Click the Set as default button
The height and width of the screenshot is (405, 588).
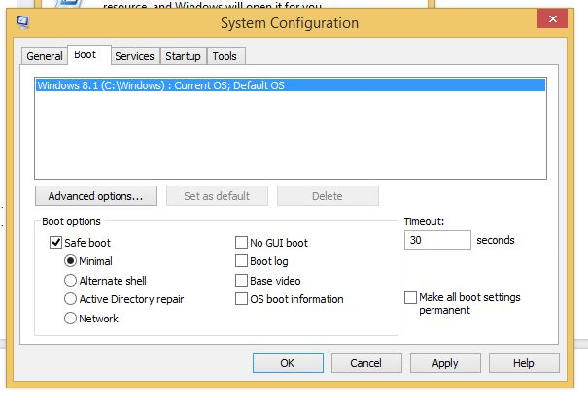point(217,196)
